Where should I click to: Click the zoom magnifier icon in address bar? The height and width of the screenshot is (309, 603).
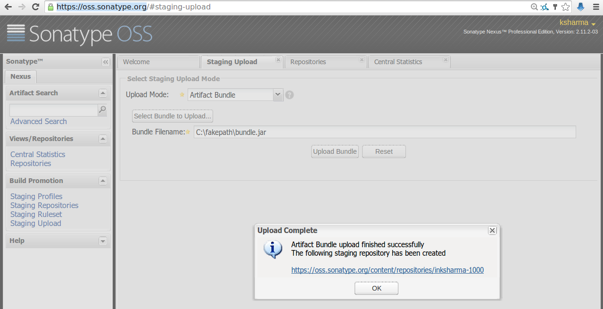click(534, 7)
